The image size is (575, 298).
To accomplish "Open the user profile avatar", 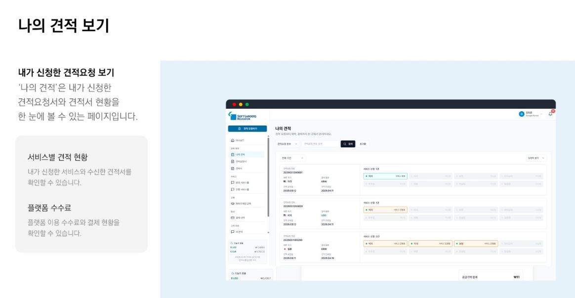I will (522, 114).
